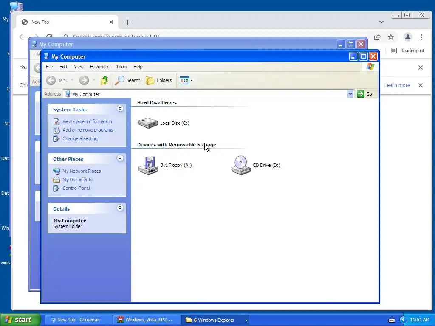Open the 6 Windows Explorer taskbar group
435x326 pixels.
(215, 320)
